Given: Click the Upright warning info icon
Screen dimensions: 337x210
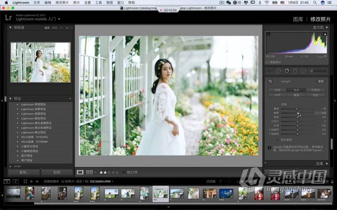Looking at the screenshot, I should (269, 147).
